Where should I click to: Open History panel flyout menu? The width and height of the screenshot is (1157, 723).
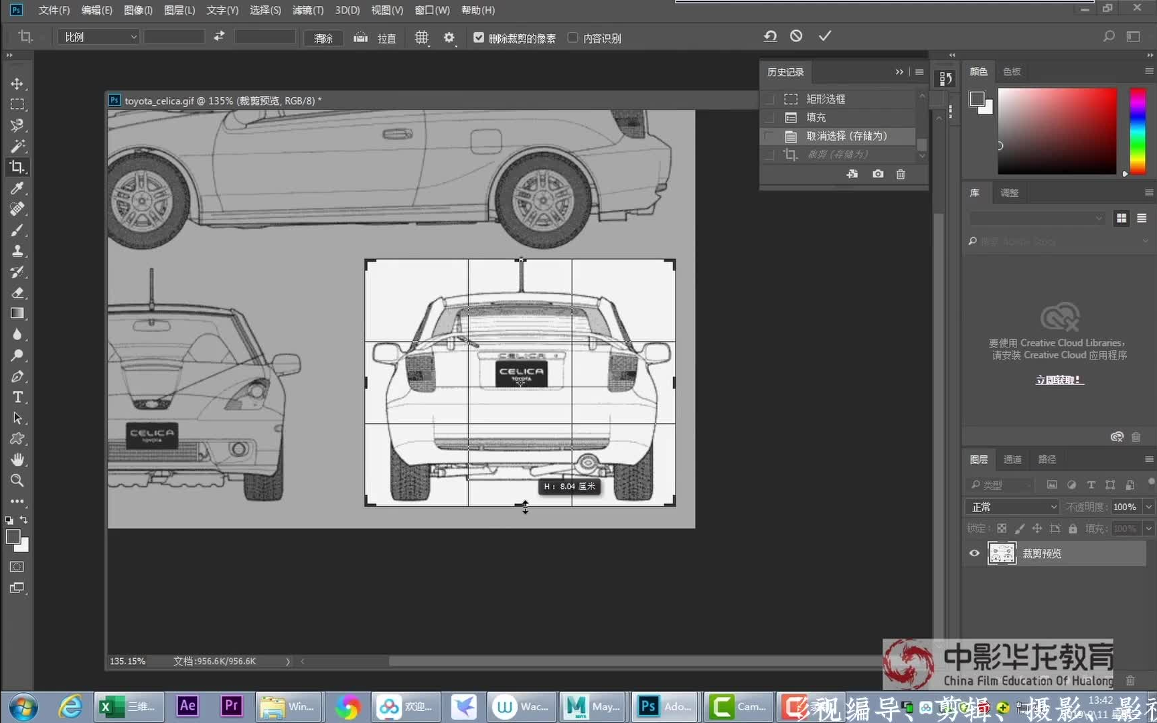point(919,72)
